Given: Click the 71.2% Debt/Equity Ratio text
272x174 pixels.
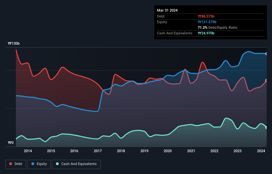Looking at the screenshot, I should pyautogui.click(x=217, y=27).
